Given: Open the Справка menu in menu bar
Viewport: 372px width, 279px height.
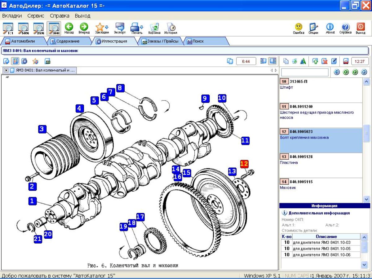Looking at the screenshot, I should [x=60, y=15].
